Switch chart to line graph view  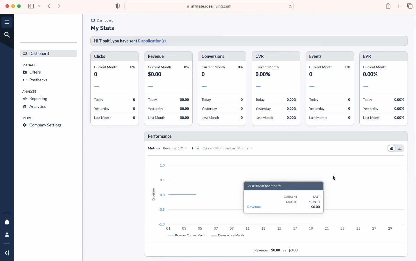click(x=392, y=149)
